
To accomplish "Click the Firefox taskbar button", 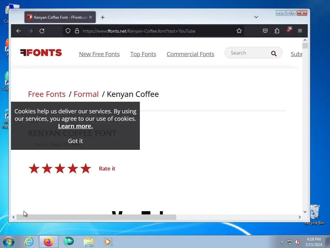I will [49, 242].
